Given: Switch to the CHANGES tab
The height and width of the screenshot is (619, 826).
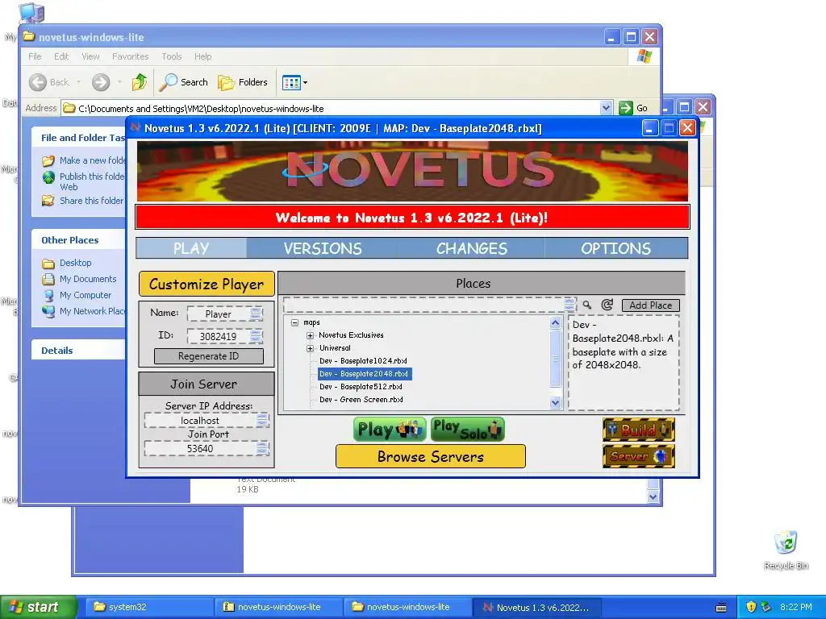Looking at the screenshot, I should point(471,248).
